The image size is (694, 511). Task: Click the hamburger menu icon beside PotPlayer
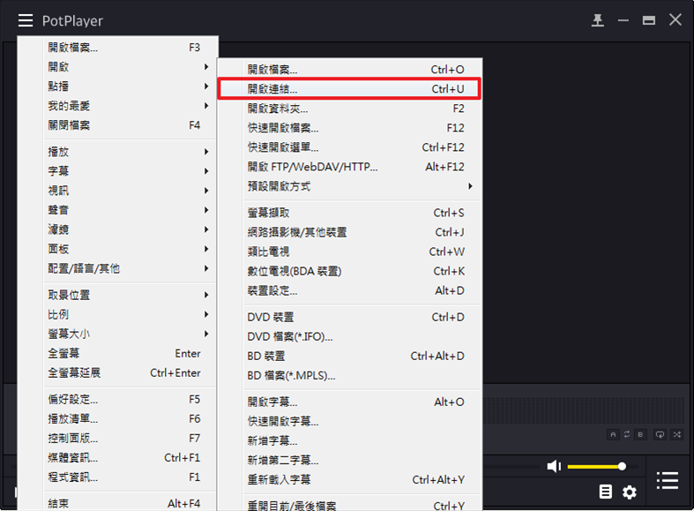26,20
